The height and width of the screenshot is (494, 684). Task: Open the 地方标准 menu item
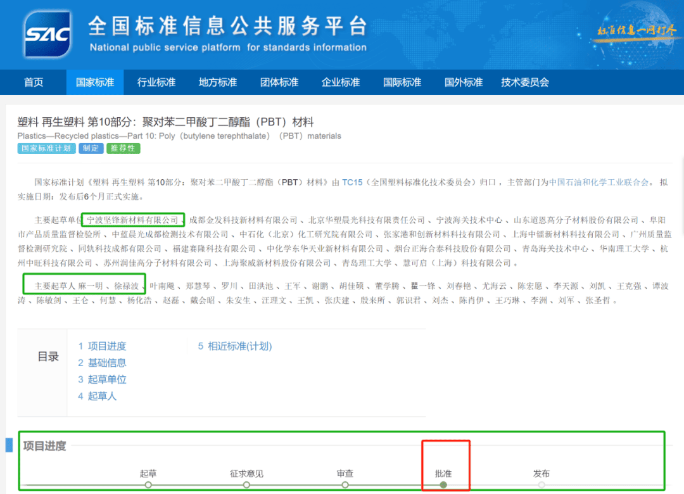[218, 82]
